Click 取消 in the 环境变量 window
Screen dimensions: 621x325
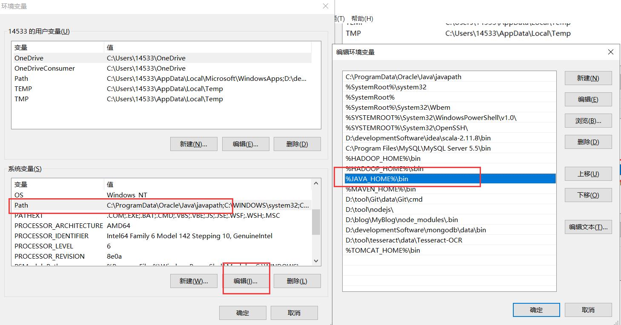coord(294,313)
